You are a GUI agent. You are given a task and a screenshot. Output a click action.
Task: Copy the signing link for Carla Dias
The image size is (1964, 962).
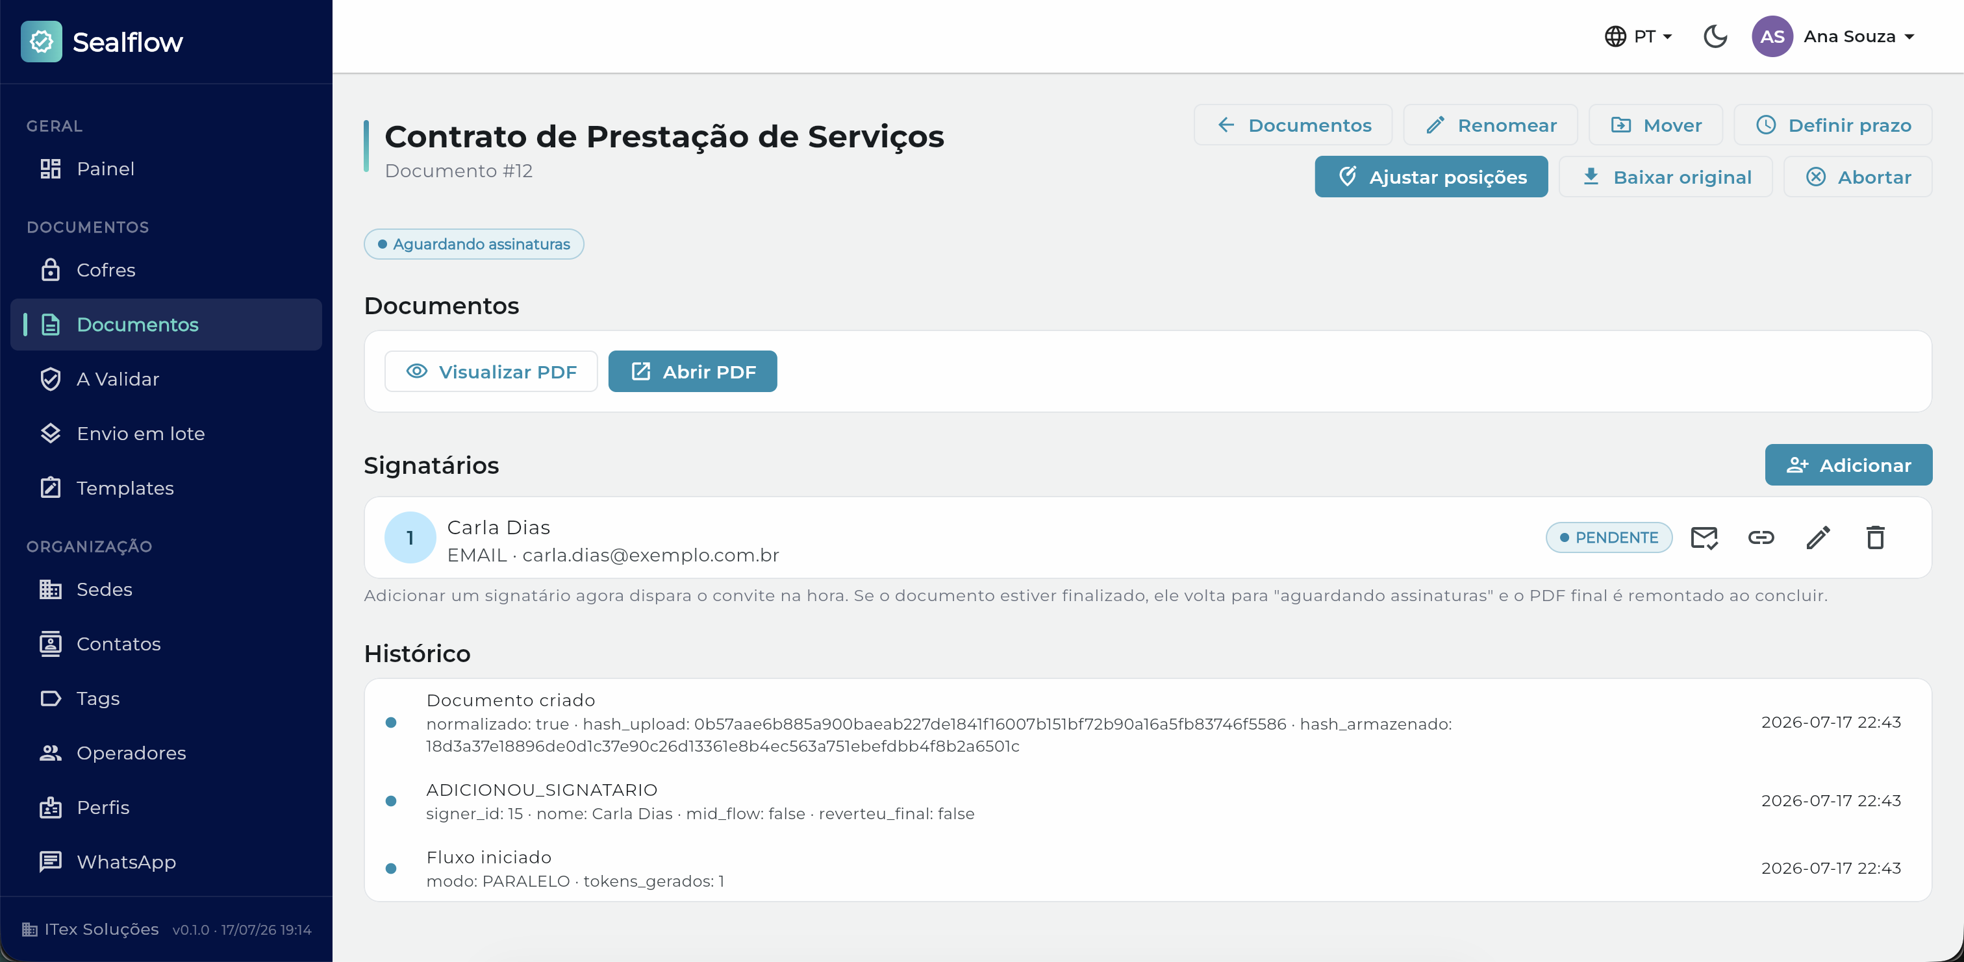pyautogui.click(x=1761, y=538)
